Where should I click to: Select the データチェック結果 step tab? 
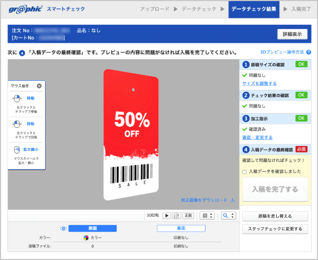254,10
